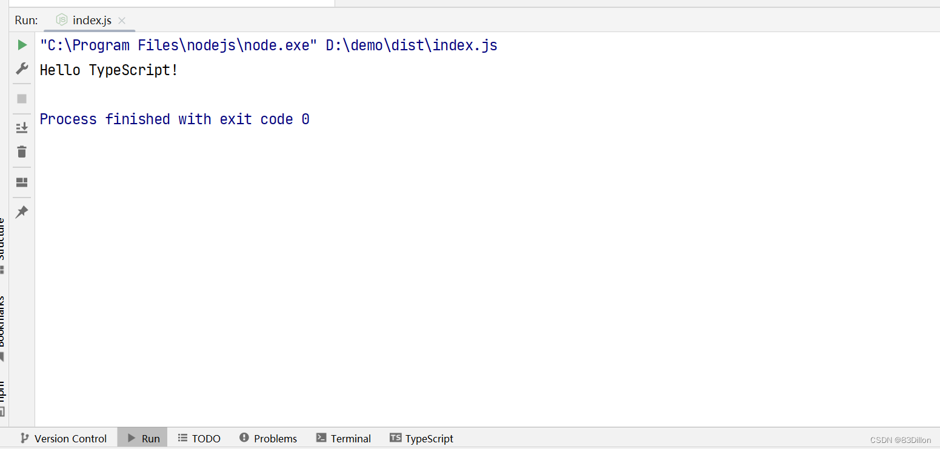Click "Process finished with exit code 0" line
Viewport: 940px width, 449px height.
(x=175, y=119)
